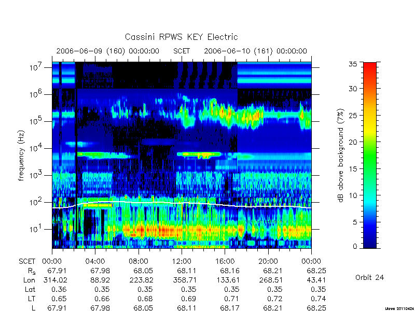Screen dimensions: 415x311
Task: Select the start date label 2006-06-09 (160) 00:00:00
Action: click(x=108, y=51)
